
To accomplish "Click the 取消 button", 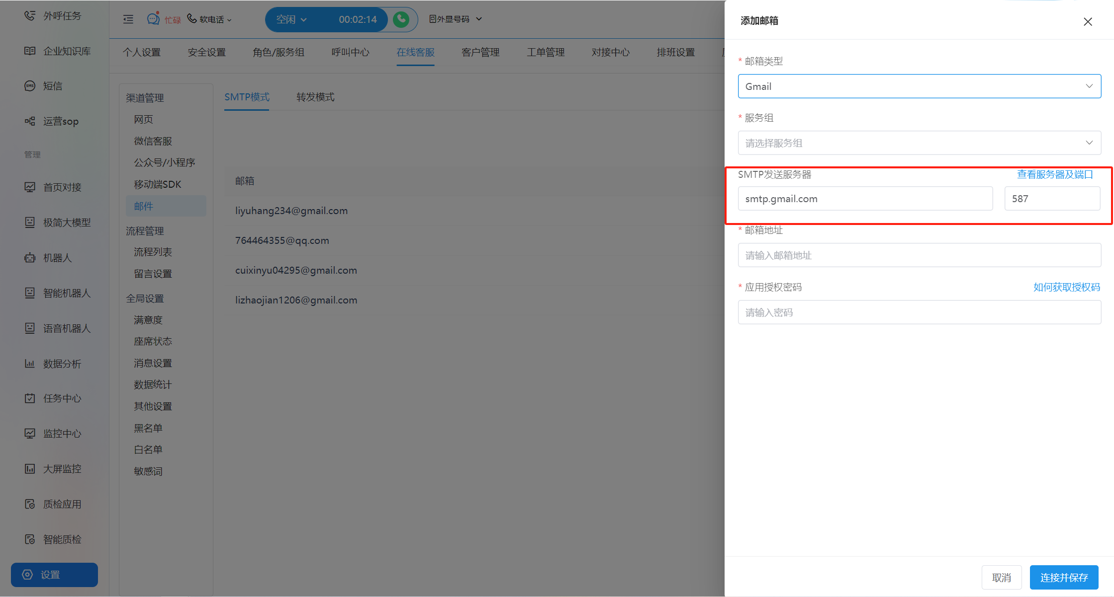I will tap(1002, 578).
